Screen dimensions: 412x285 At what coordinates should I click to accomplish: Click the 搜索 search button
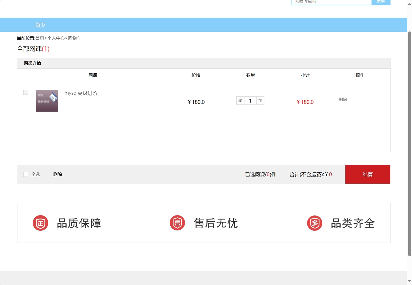tap(381, 2)
